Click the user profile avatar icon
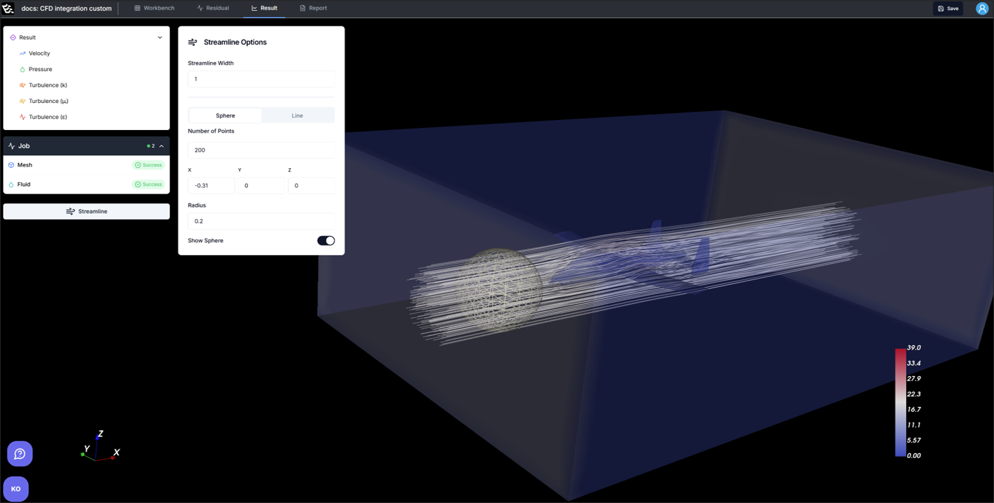 click(981, 8)
